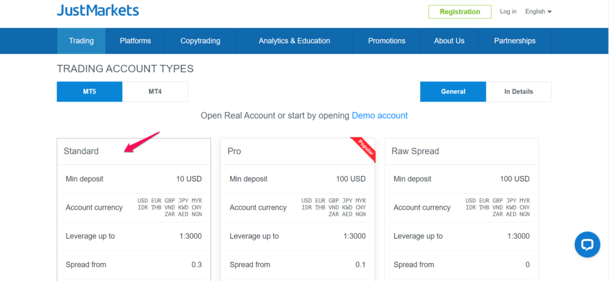Click the 10 USD min deposit value
The height and width of the screenshot is (281, 609).
pos(189,179)
